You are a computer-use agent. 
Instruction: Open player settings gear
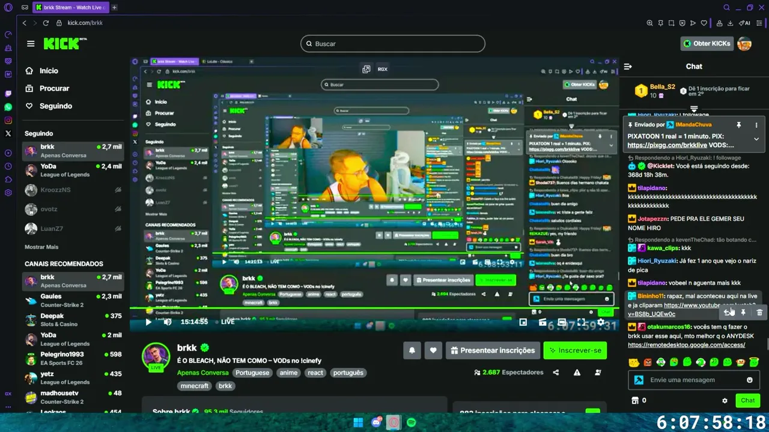[600, 322]
